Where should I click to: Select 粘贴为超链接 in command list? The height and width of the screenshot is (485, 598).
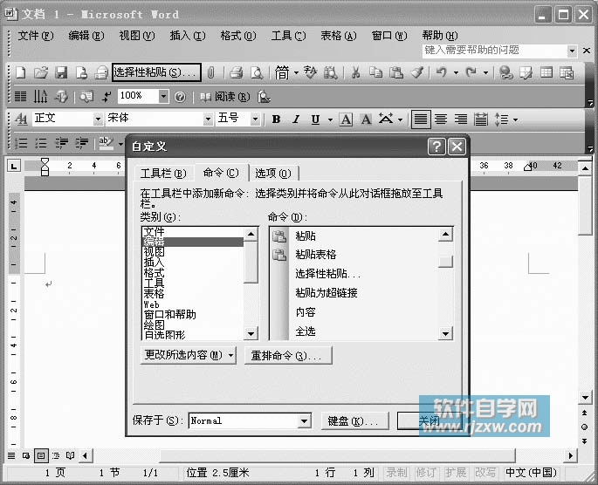[326, 293]
